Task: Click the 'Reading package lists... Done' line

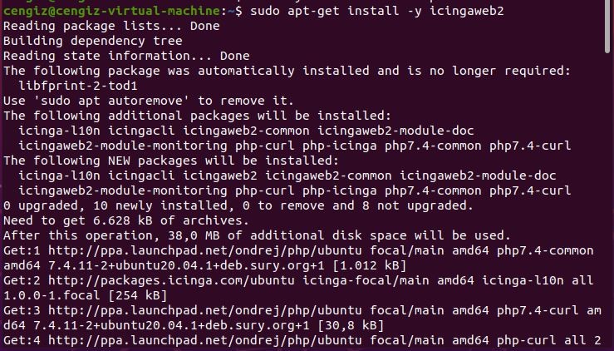Action: (111, 27)
